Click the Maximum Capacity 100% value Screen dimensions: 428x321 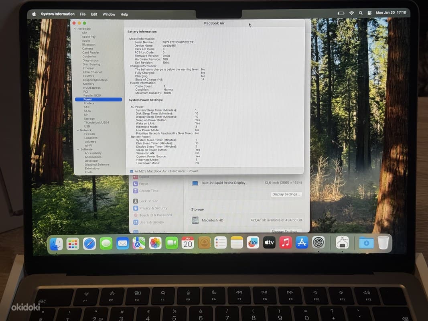pos(168,93)
